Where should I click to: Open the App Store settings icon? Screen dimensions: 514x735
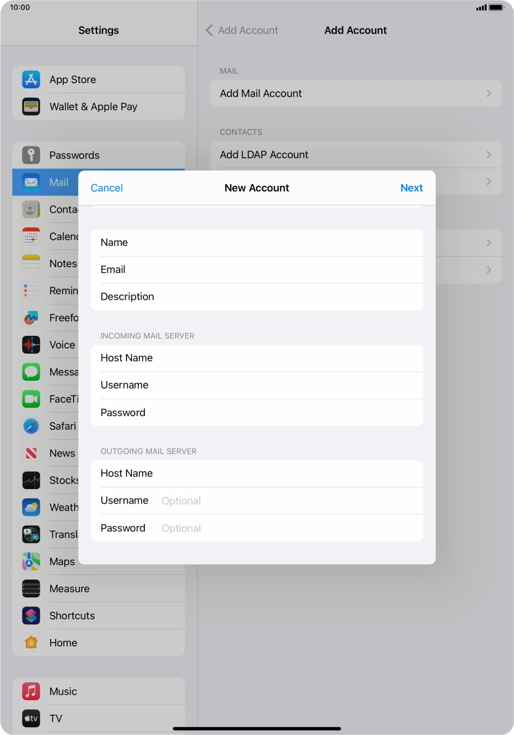(x=31, y=79)
